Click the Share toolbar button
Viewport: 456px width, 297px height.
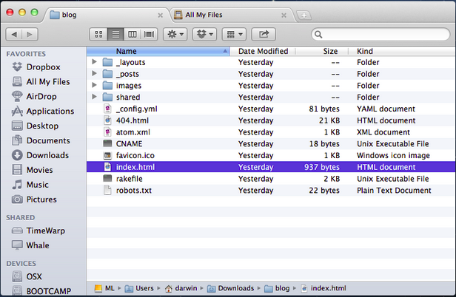tap(264, 34)
